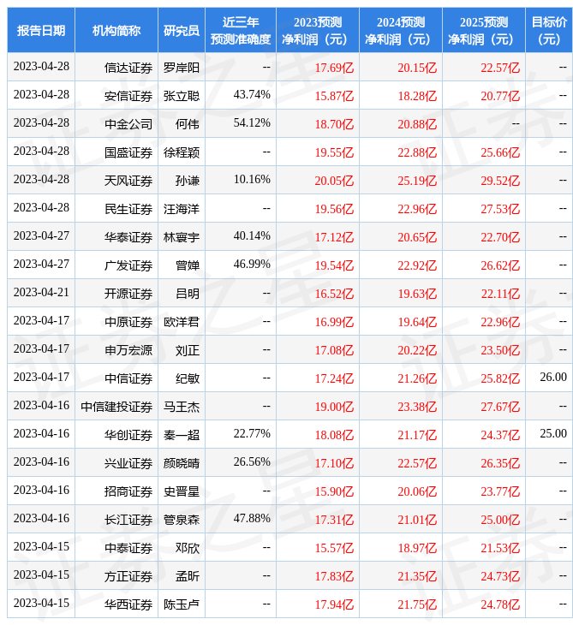This screenshot has height=625, width=573.
Task: Click researcher name 张立聪
Action: 182,96
